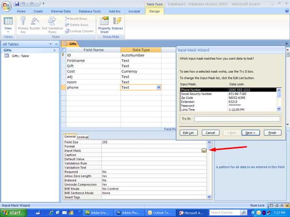Collapse the Gifts group in navigation pane

(x=55, y=50)
